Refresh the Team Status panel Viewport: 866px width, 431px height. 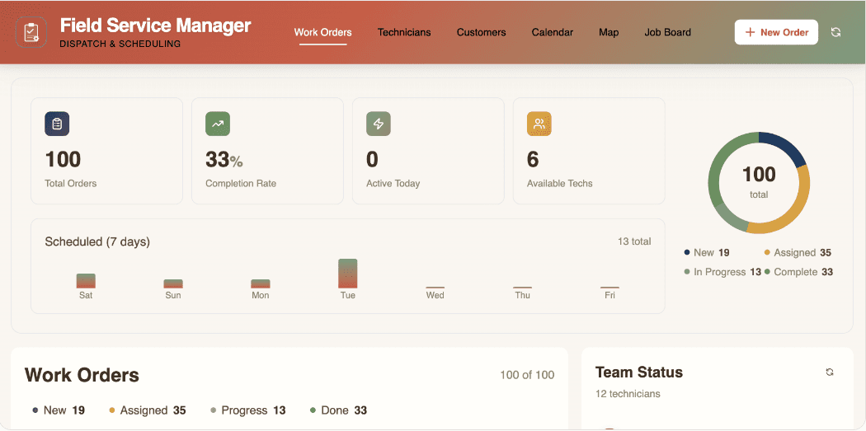pos(829,372)
